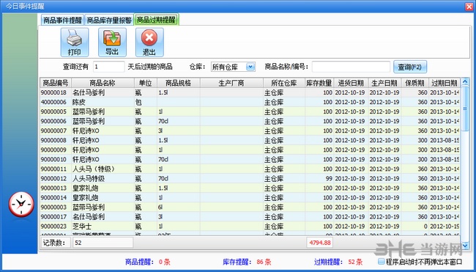Select row with code 90000018

pyautogui.click(x=250, y=92)
